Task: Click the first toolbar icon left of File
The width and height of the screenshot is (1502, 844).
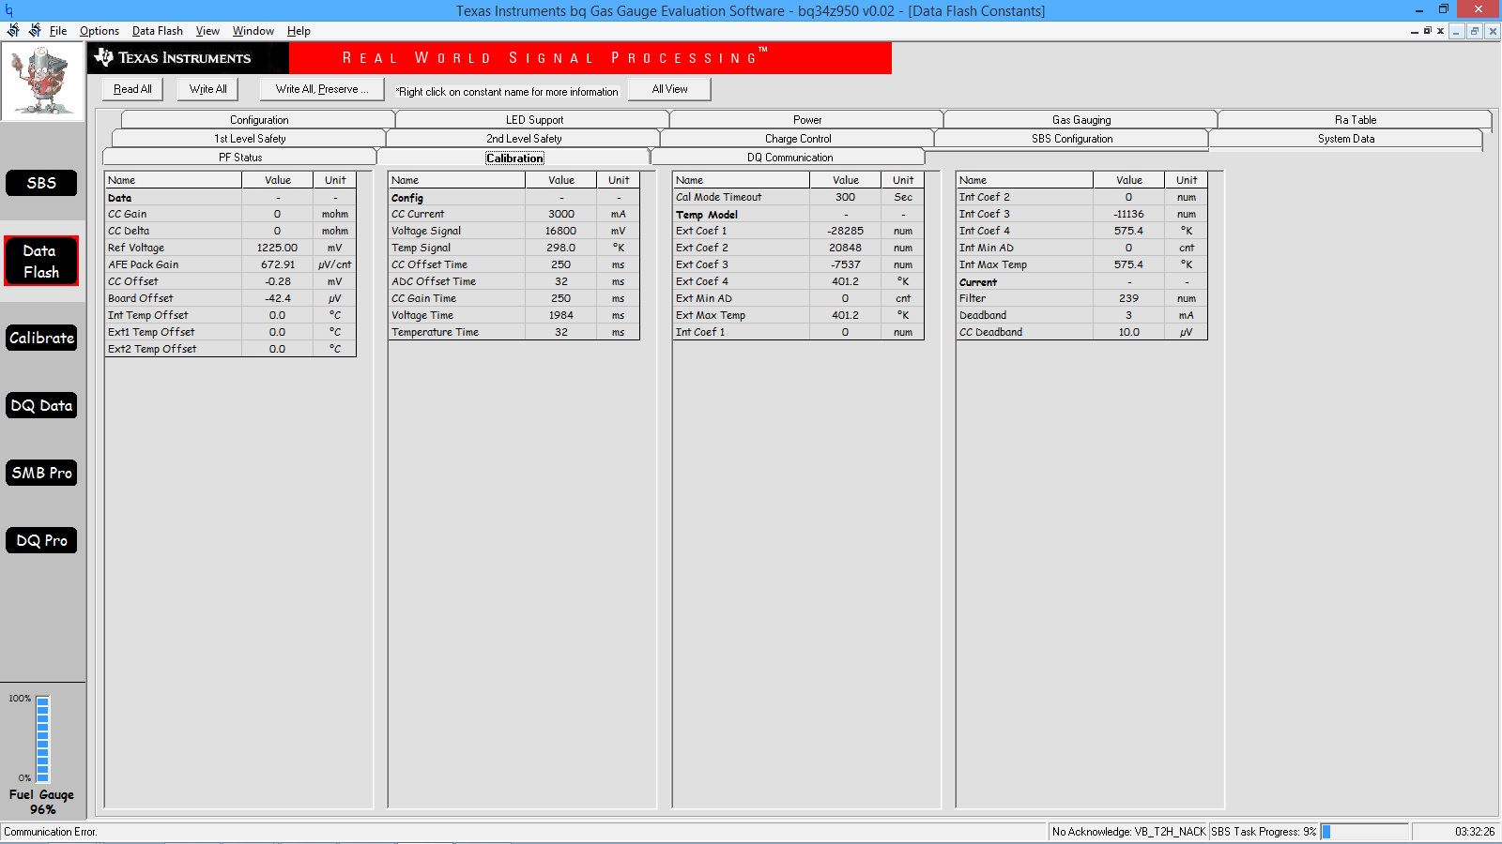Action: pyautogui.click(x=13, y=31)
